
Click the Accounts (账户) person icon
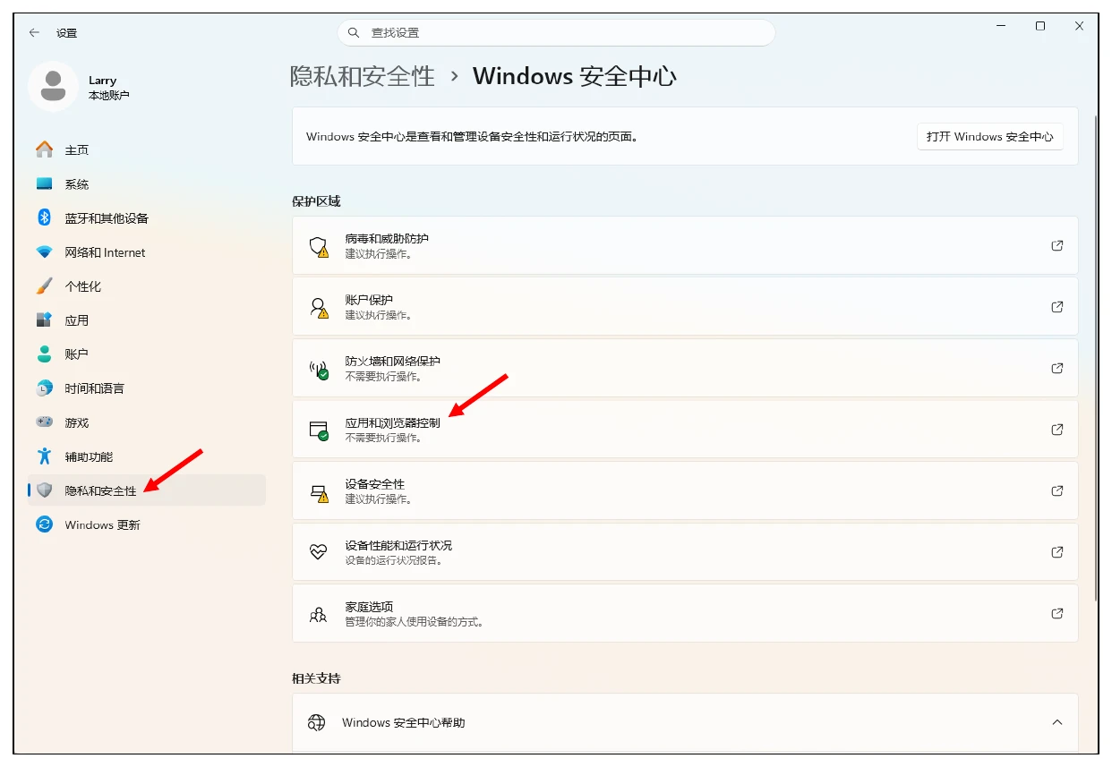point(45,354)
